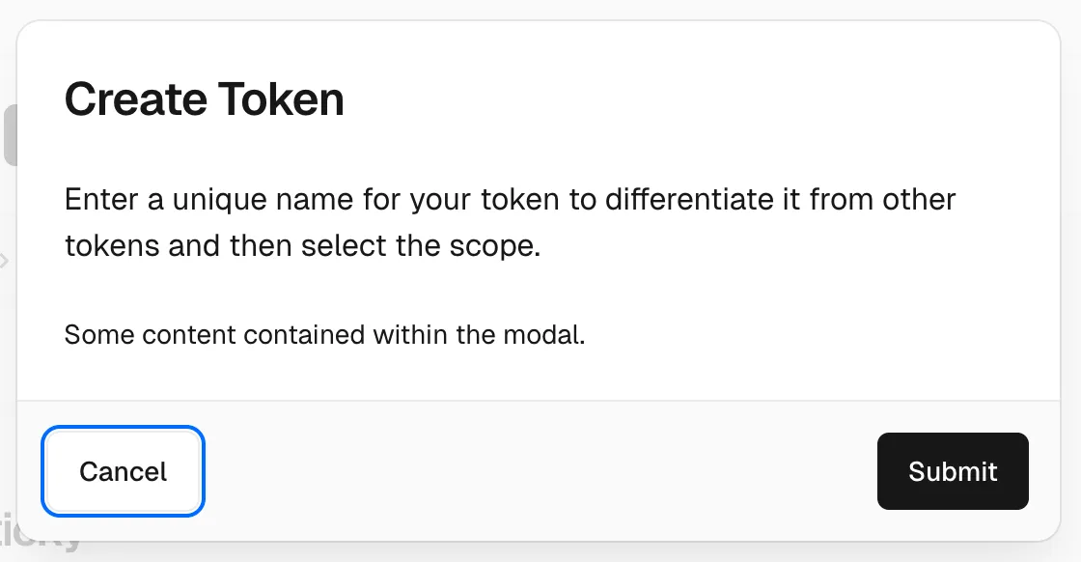Click the word "Create" in the heading
The width and height of the screenshot is (1081, 562).
(x=134, y=100)
